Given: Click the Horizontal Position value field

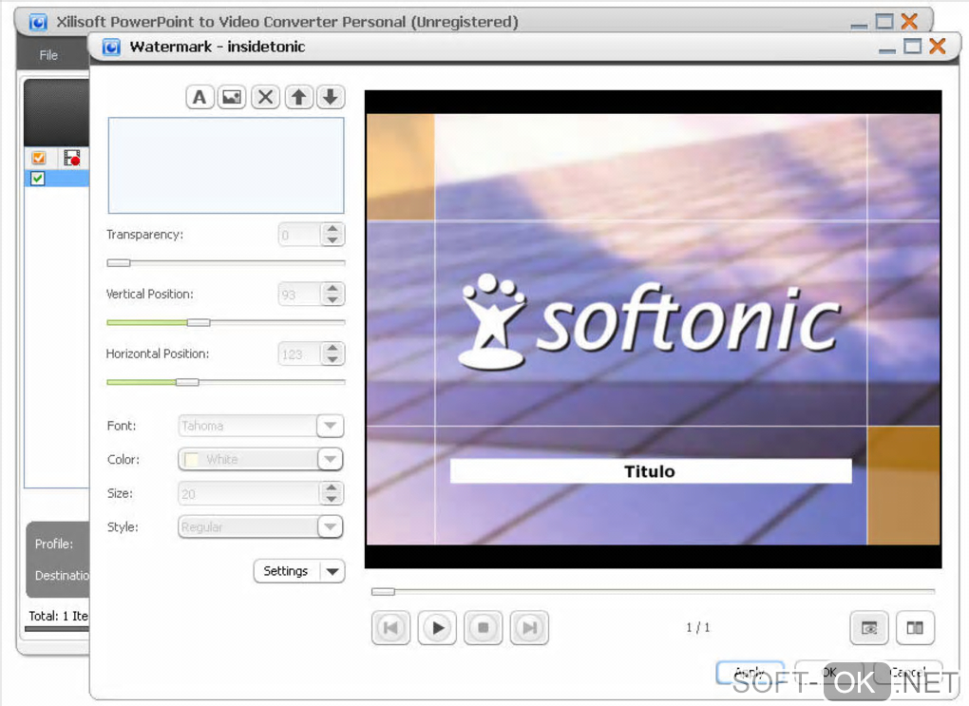Looking at the screenshot, I should [299, 354].
